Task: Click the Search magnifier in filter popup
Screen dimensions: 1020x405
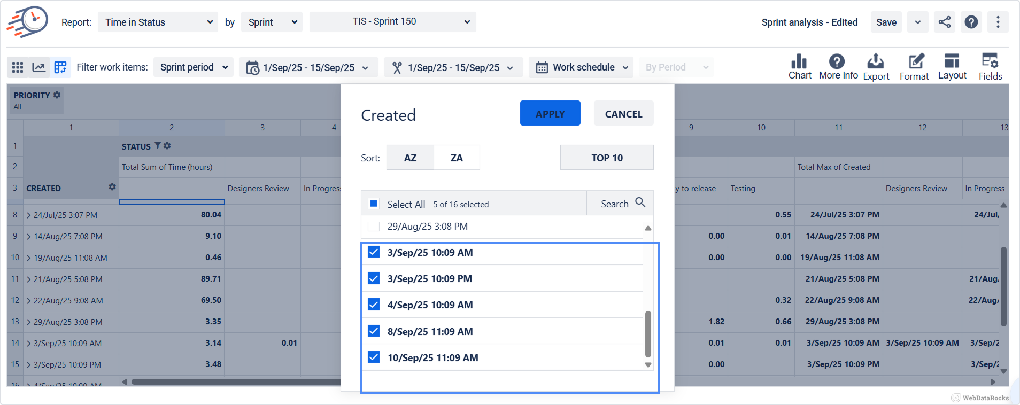Action: pyautogui.click(x=640, y=203)
